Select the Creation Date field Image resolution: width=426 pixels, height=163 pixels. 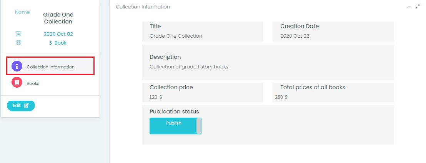pyautogui.click(x=333, y=32)
